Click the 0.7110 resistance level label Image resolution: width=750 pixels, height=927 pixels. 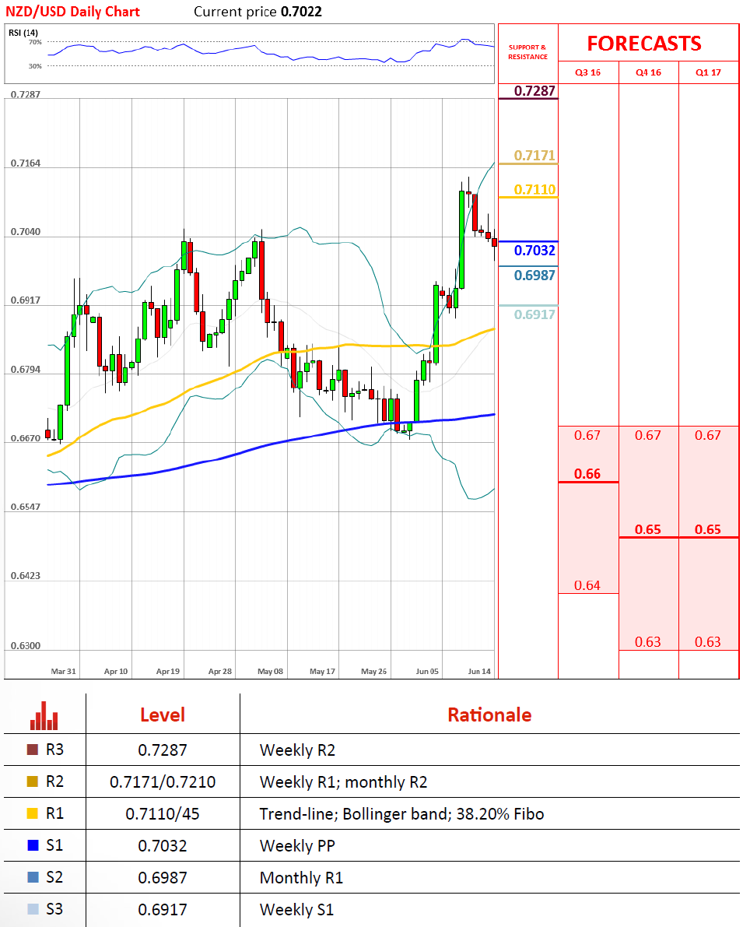534,189
